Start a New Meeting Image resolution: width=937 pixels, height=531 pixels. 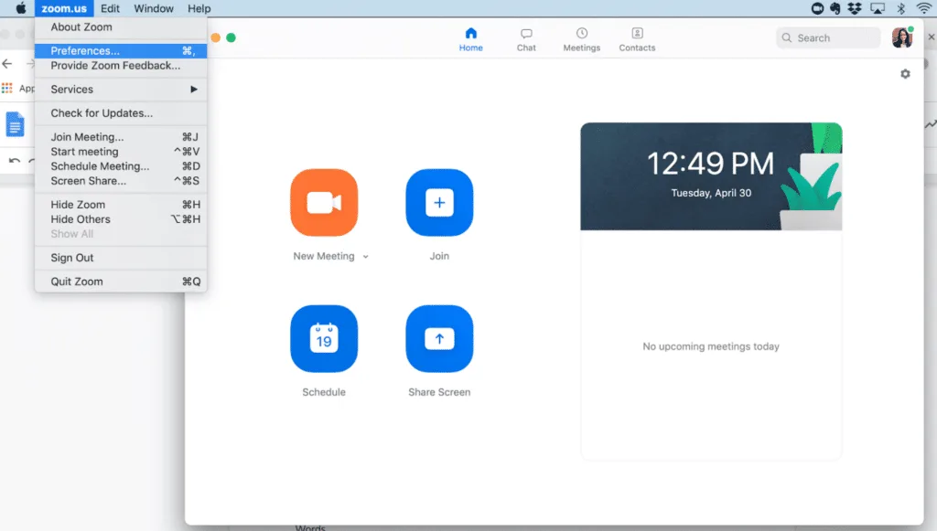(x=324, y=202)
